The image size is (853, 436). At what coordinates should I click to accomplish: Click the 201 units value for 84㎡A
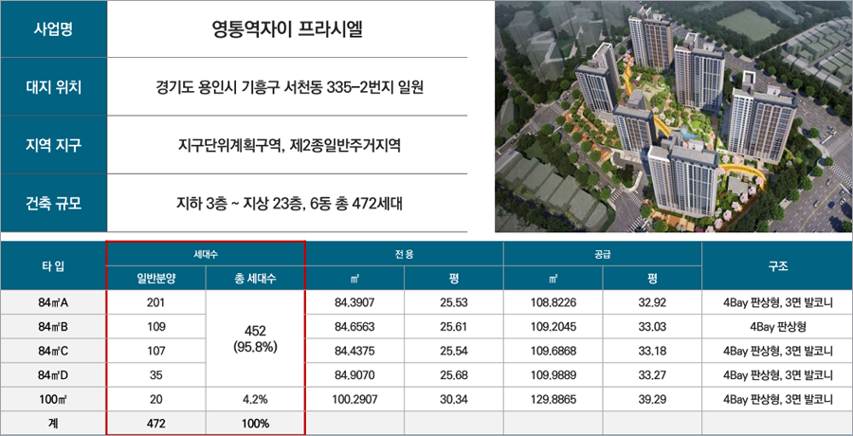[156, 302]
